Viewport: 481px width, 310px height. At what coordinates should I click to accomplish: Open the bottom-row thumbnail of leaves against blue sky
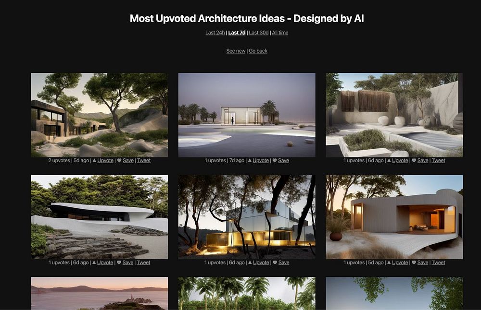394,294
